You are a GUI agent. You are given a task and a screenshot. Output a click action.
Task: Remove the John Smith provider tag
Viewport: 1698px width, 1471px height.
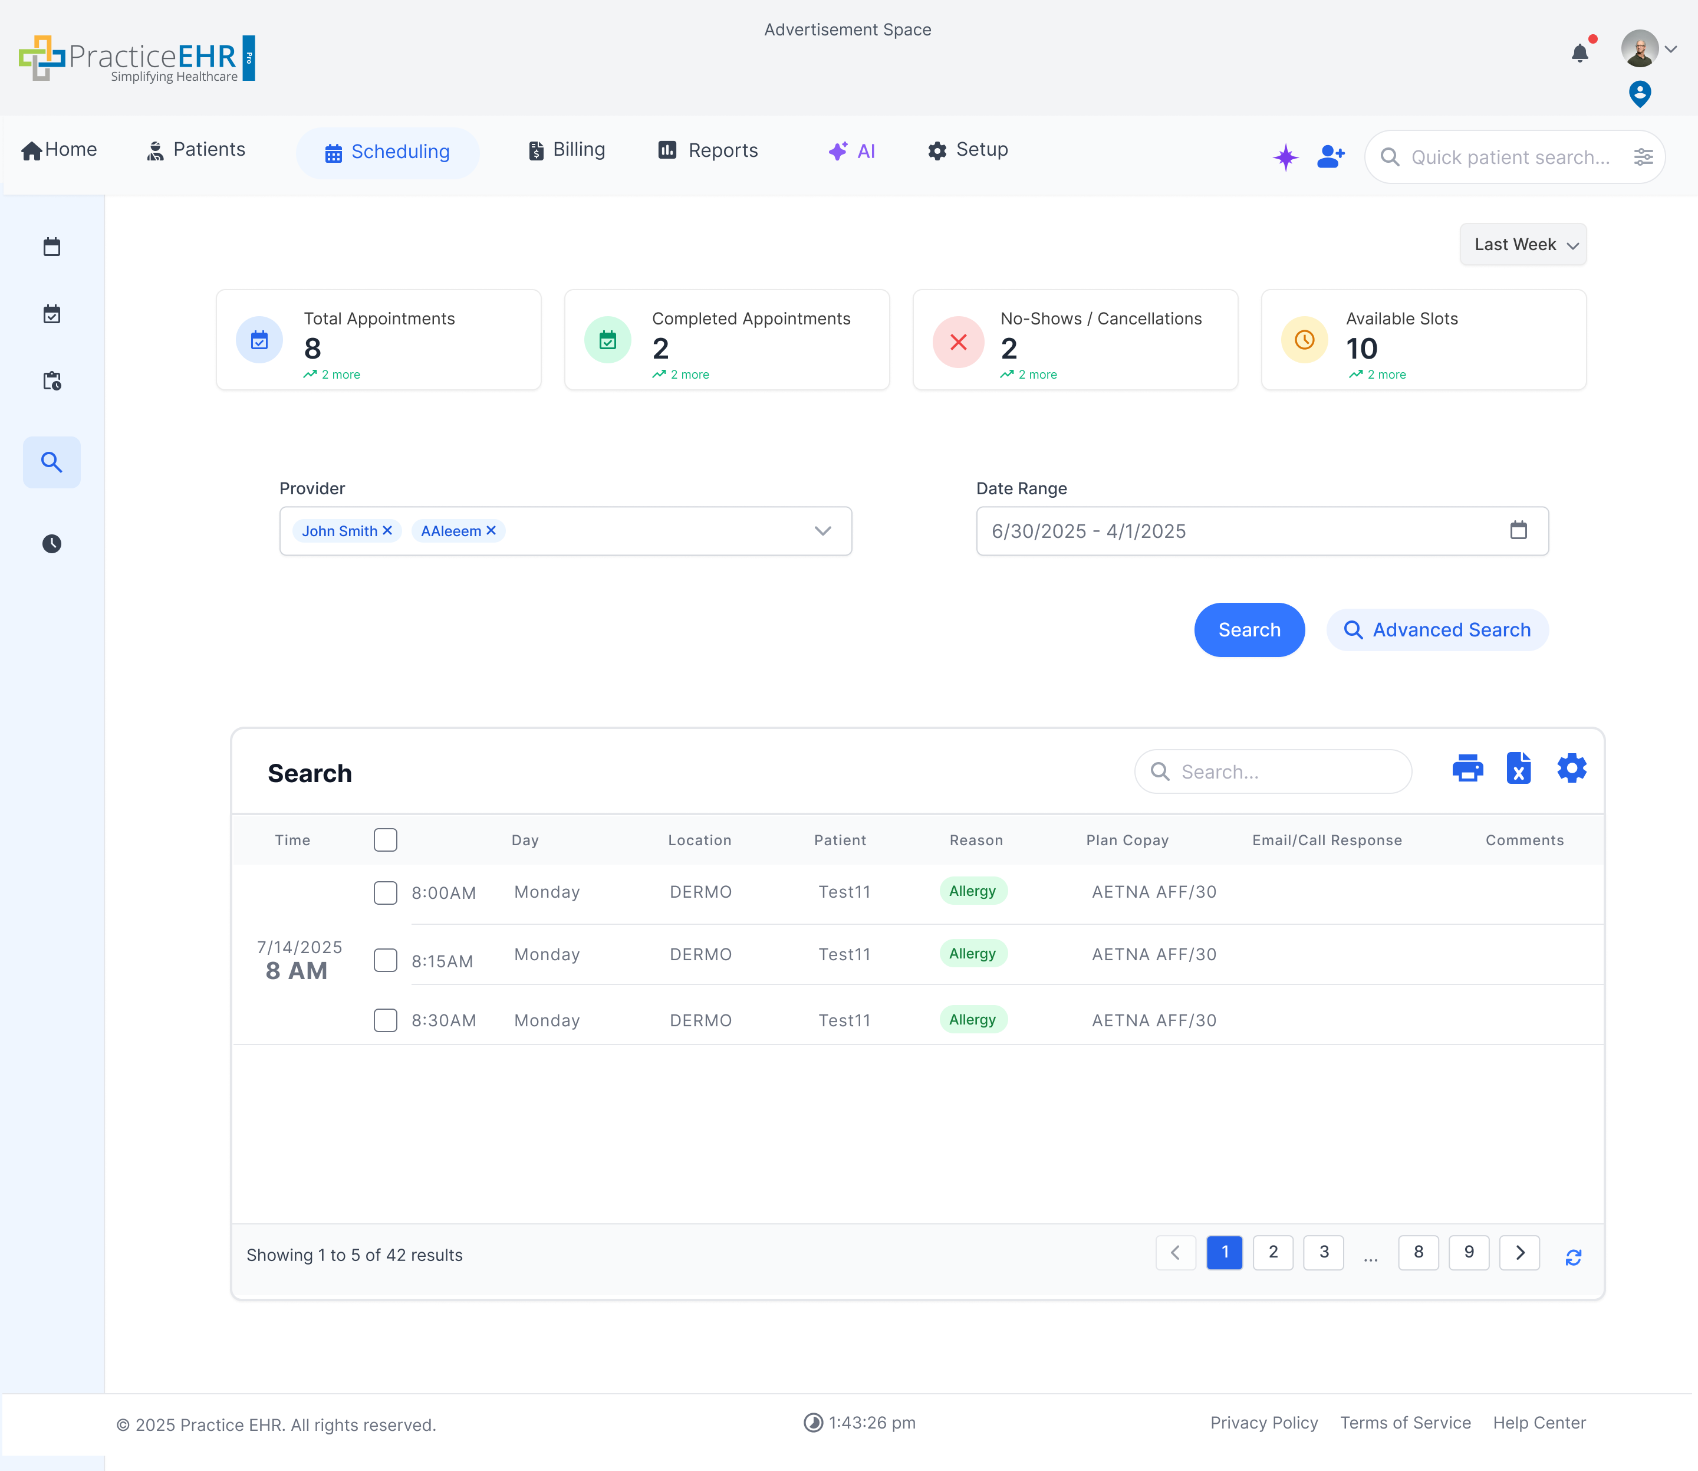[x=387, y=530]
